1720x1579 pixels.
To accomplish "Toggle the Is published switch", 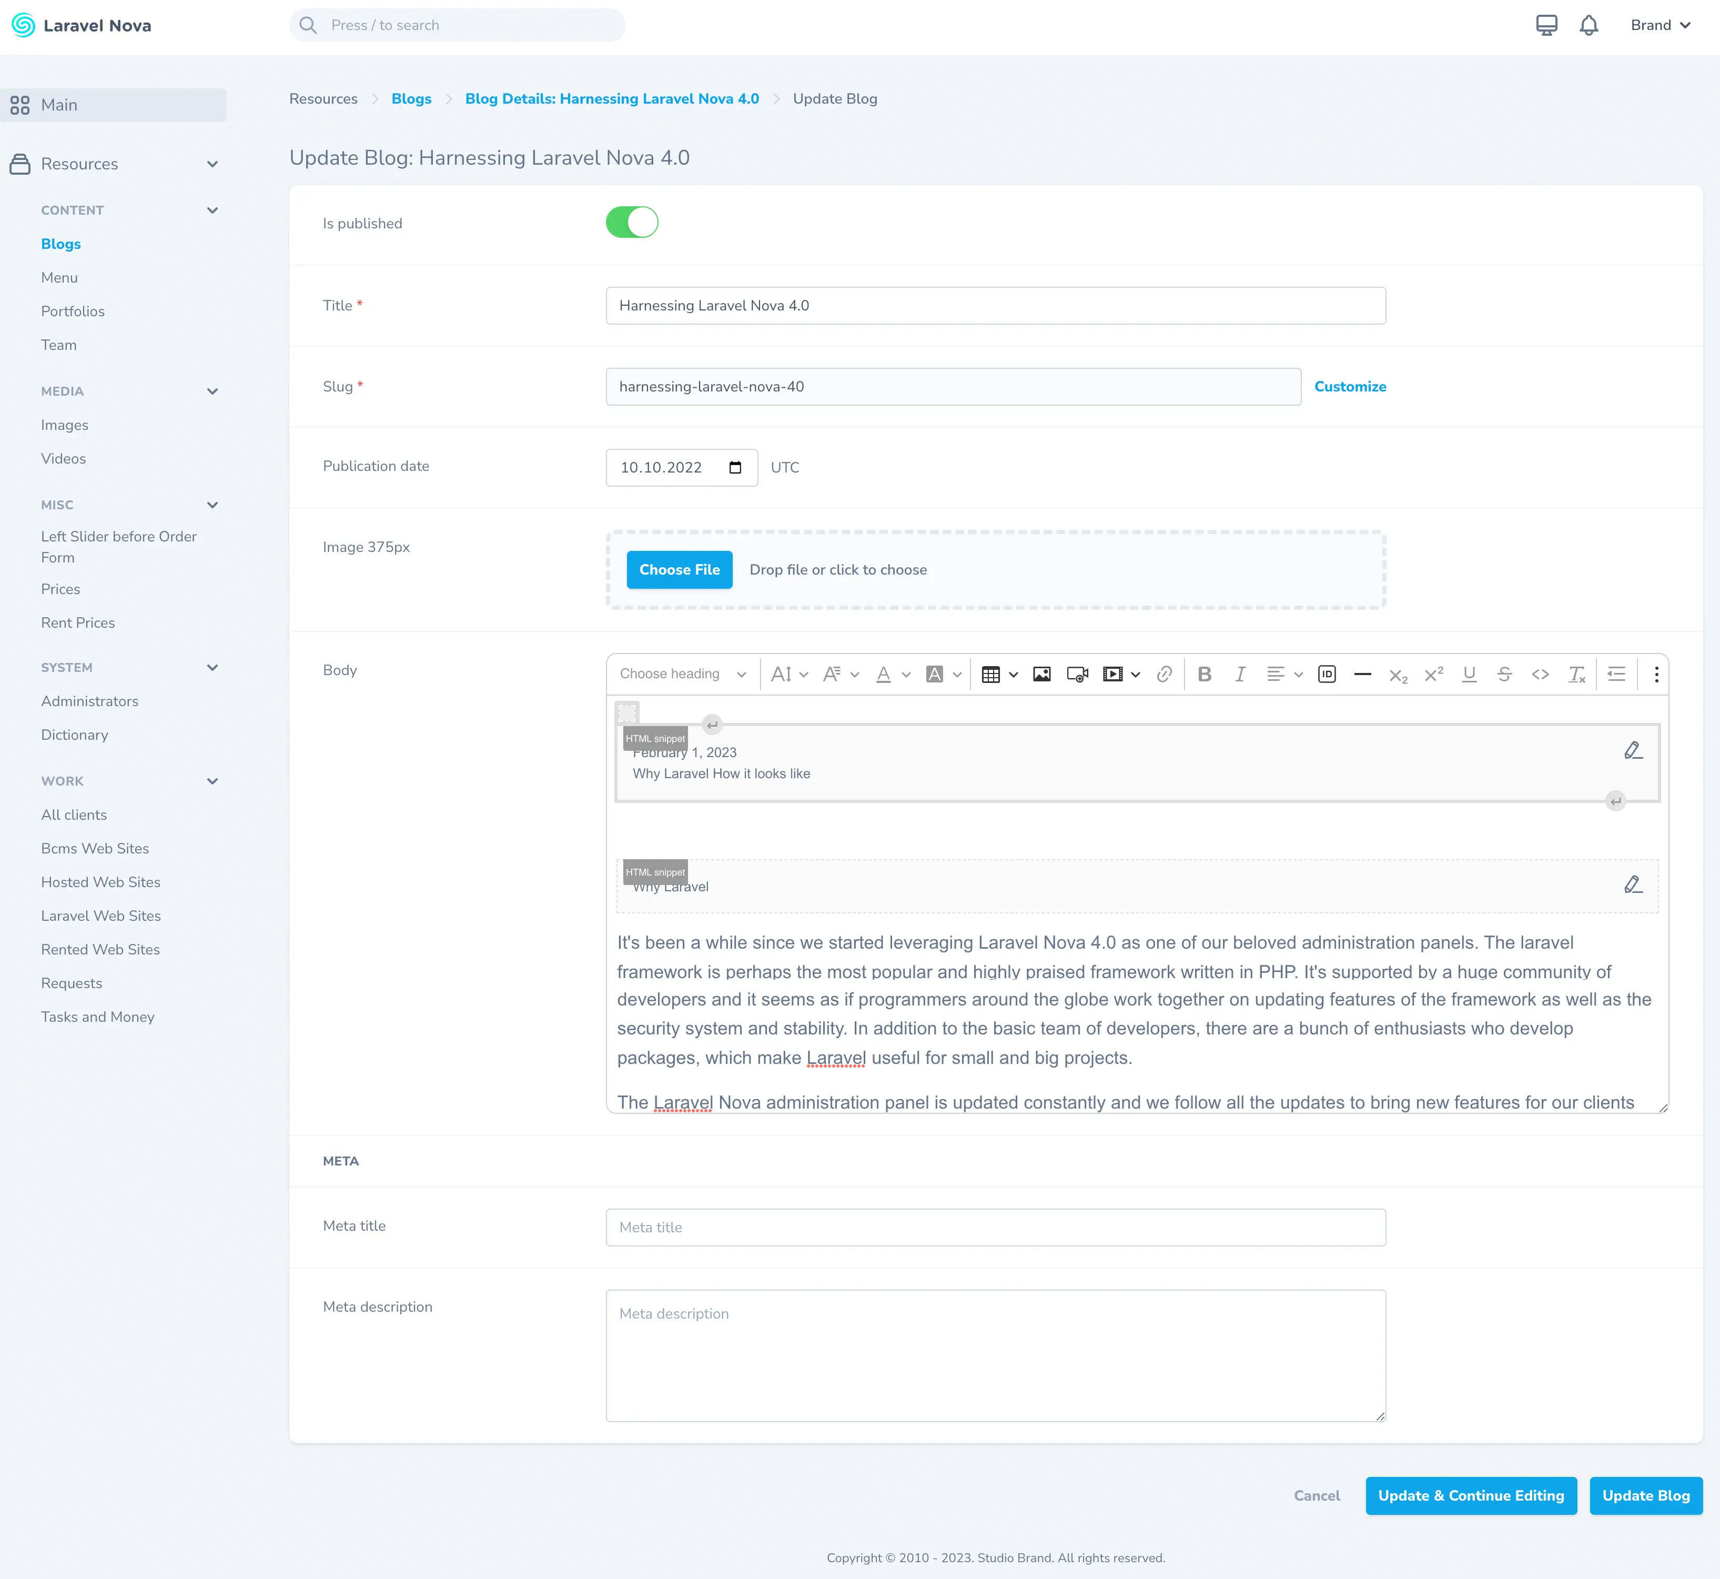I will pos(632,222).
